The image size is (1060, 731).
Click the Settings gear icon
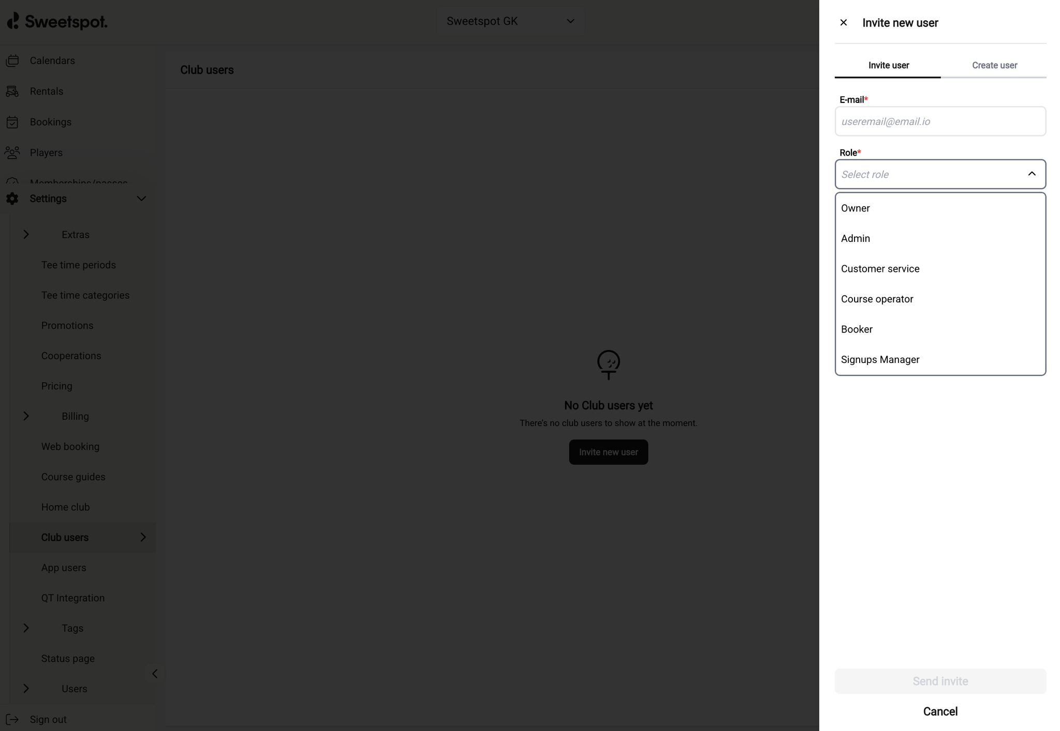tap(12, 199)
